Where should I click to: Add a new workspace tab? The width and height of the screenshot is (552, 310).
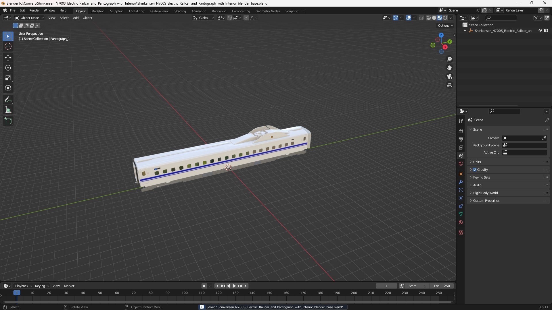304,11
